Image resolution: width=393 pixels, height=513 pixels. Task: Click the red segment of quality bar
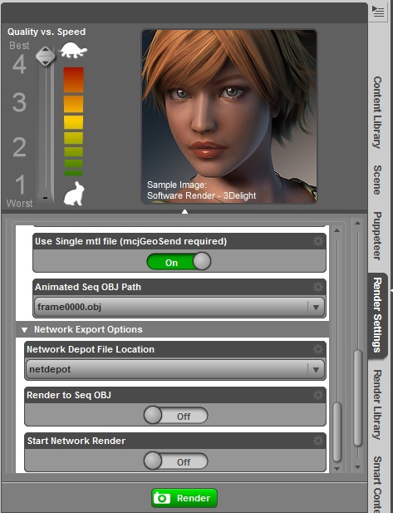tap(74, 80)
